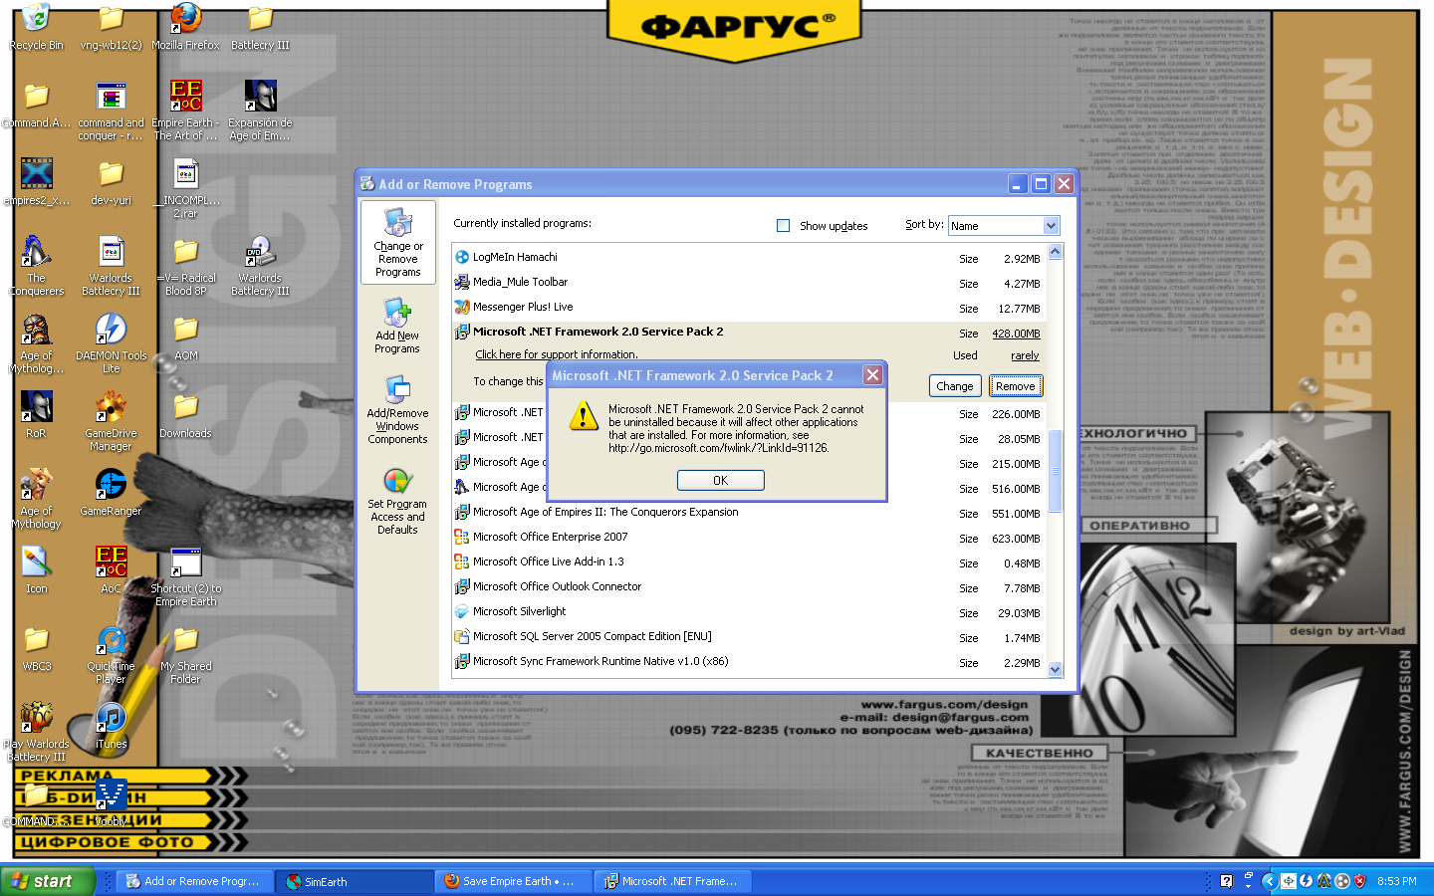
Task: Click the Remove button for .NET Framework
Action: tap(1015, 386)
